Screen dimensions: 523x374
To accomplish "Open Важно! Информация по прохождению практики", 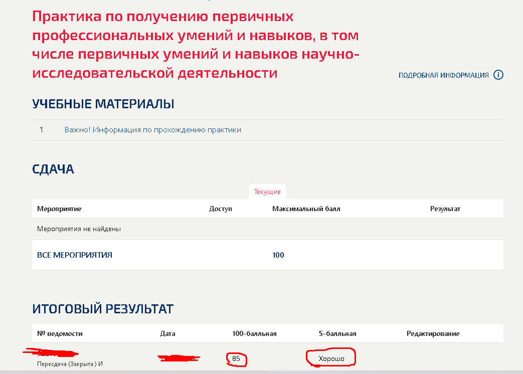I will [153, 130].
